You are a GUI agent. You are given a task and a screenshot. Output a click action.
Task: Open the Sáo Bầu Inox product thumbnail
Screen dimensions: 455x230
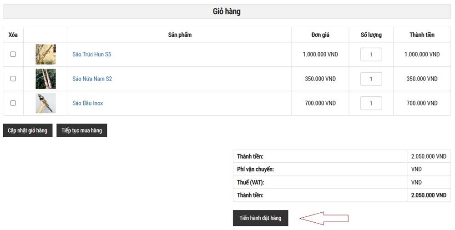click(x=45, y=103)
